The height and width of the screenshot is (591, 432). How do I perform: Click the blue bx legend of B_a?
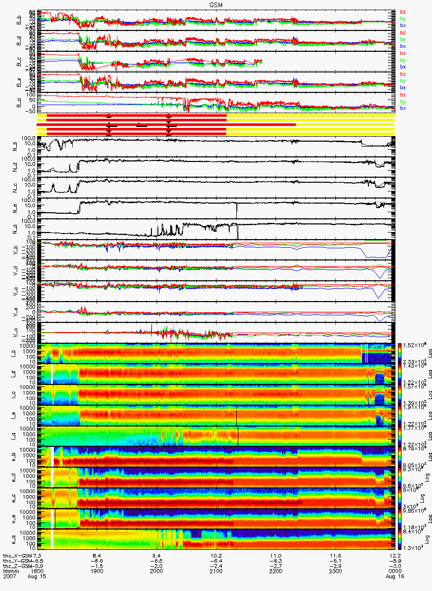[x=403, y=108]
